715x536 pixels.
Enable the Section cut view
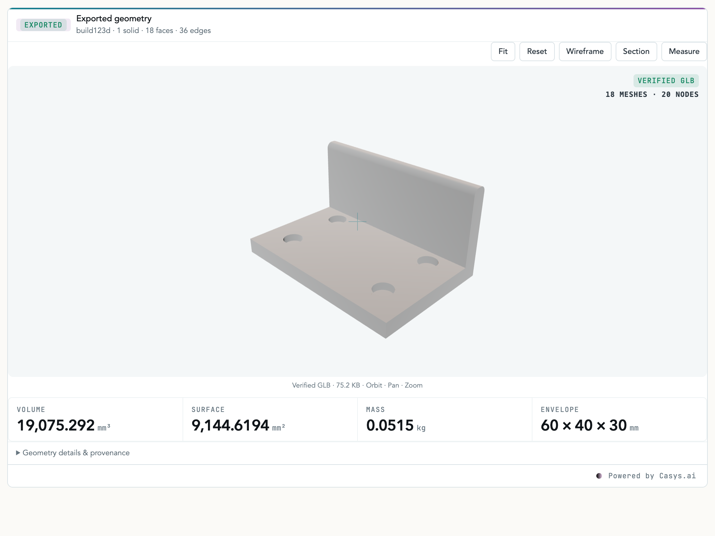pyautogui.click(x=636, y=52)
